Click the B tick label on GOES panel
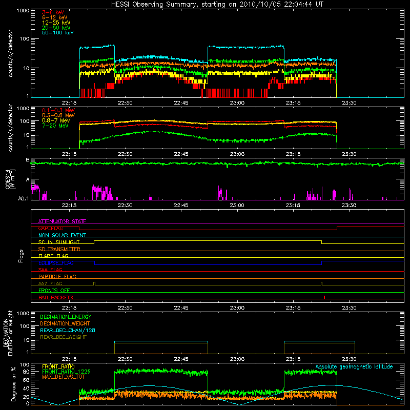This screenshot has height=410, width=410. pyautogui.click(x=28, y=160)
